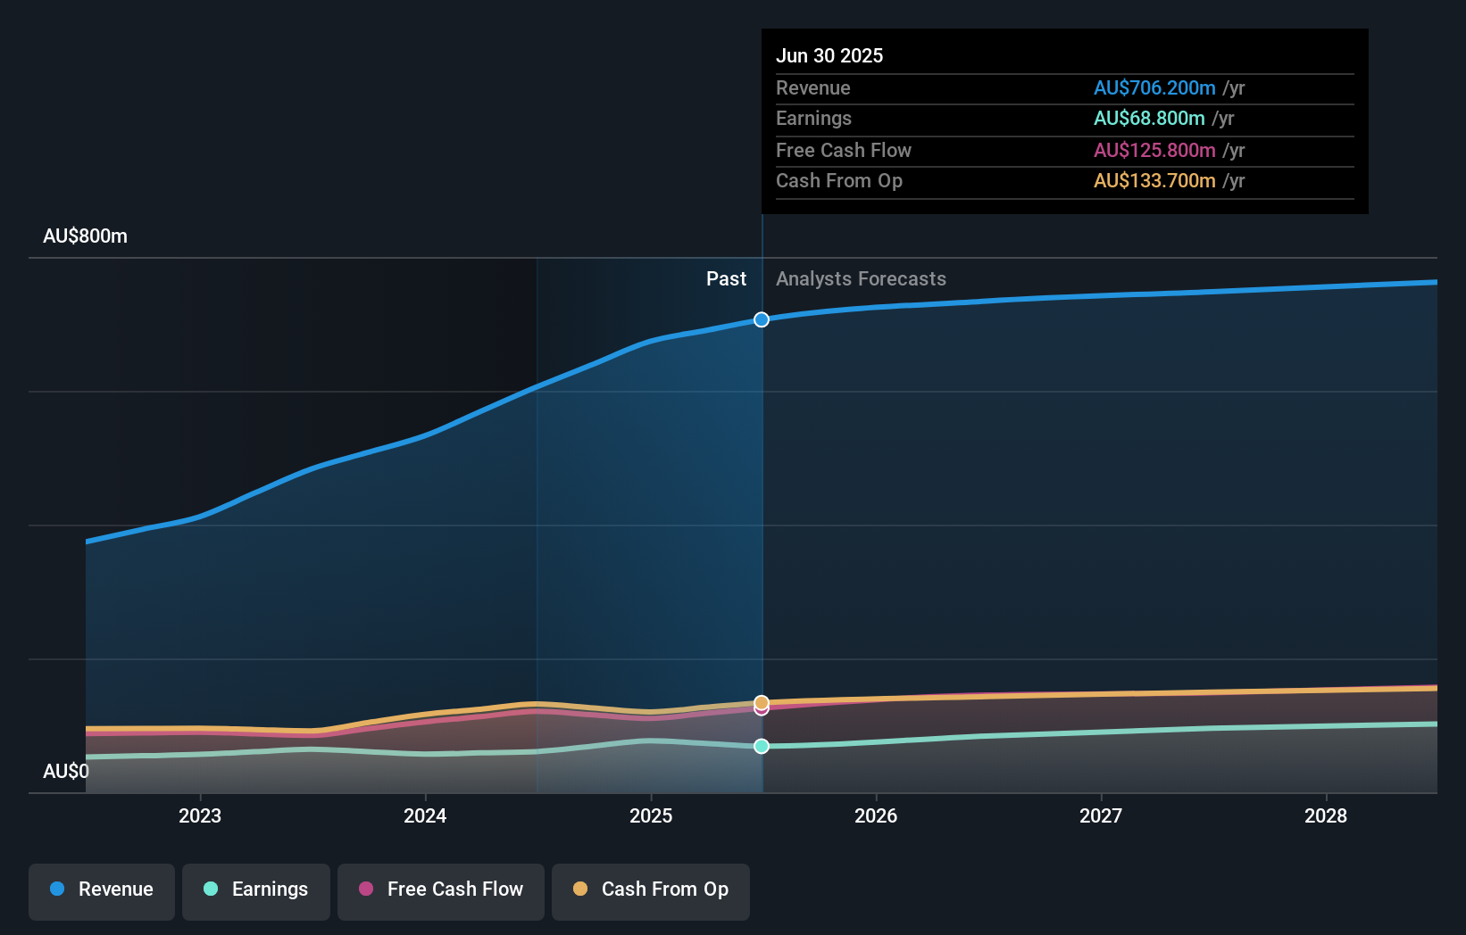Toggle the Cash From Op legend button
Screen dimensions: 1466x935
[651, 889]
